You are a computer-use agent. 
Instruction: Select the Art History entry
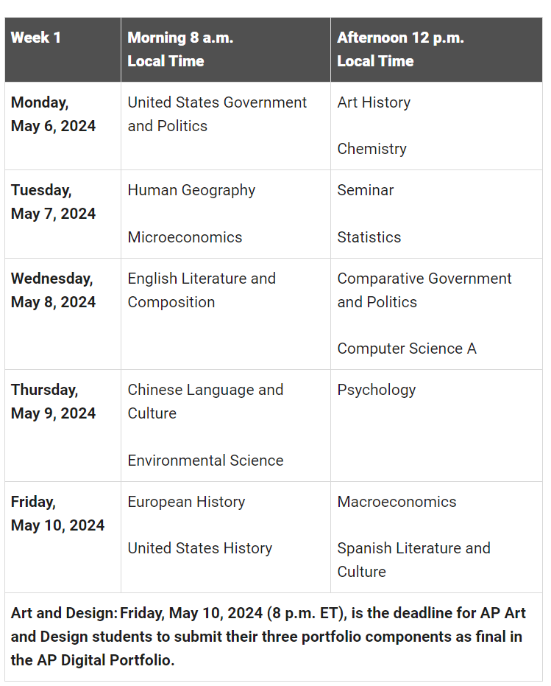pyautogui.click(x=374, y=102)
